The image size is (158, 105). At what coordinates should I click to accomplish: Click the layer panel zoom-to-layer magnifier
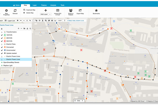(30, 29)
